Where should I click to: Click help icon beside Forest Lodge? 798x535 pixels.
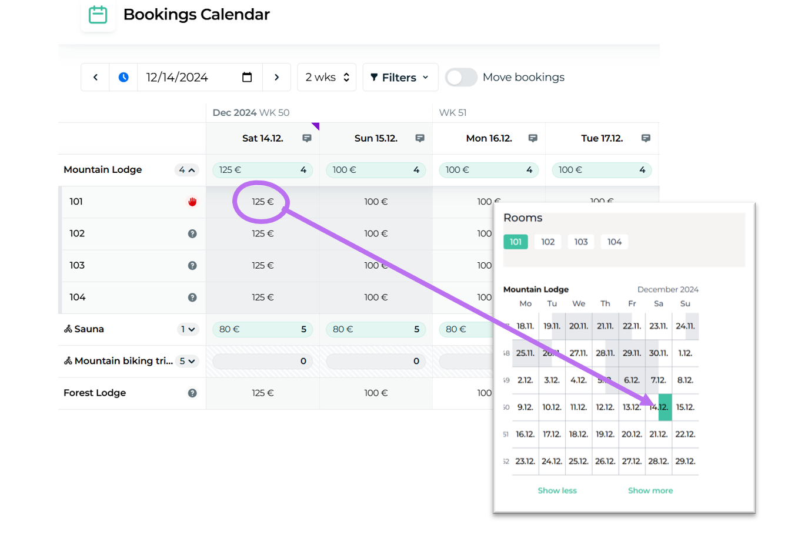click(x=192, y=393)
